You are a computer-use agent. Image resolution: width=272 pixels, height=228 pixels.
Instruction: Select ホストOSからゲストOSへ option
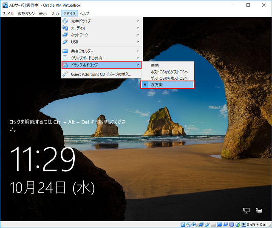coord(167,72)
